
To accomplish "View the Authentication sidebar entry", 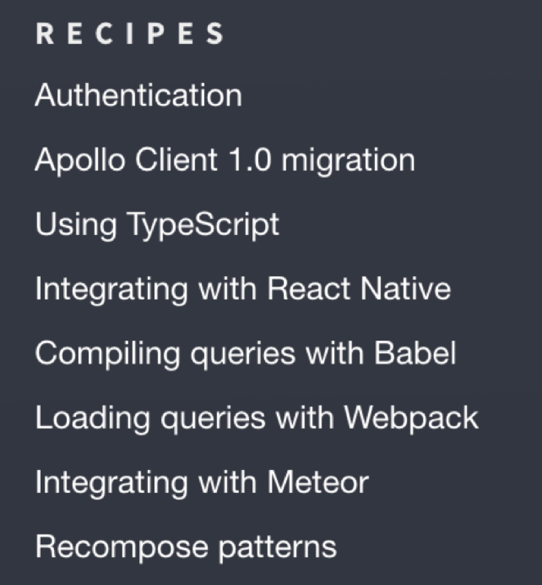I will point(138,95).
